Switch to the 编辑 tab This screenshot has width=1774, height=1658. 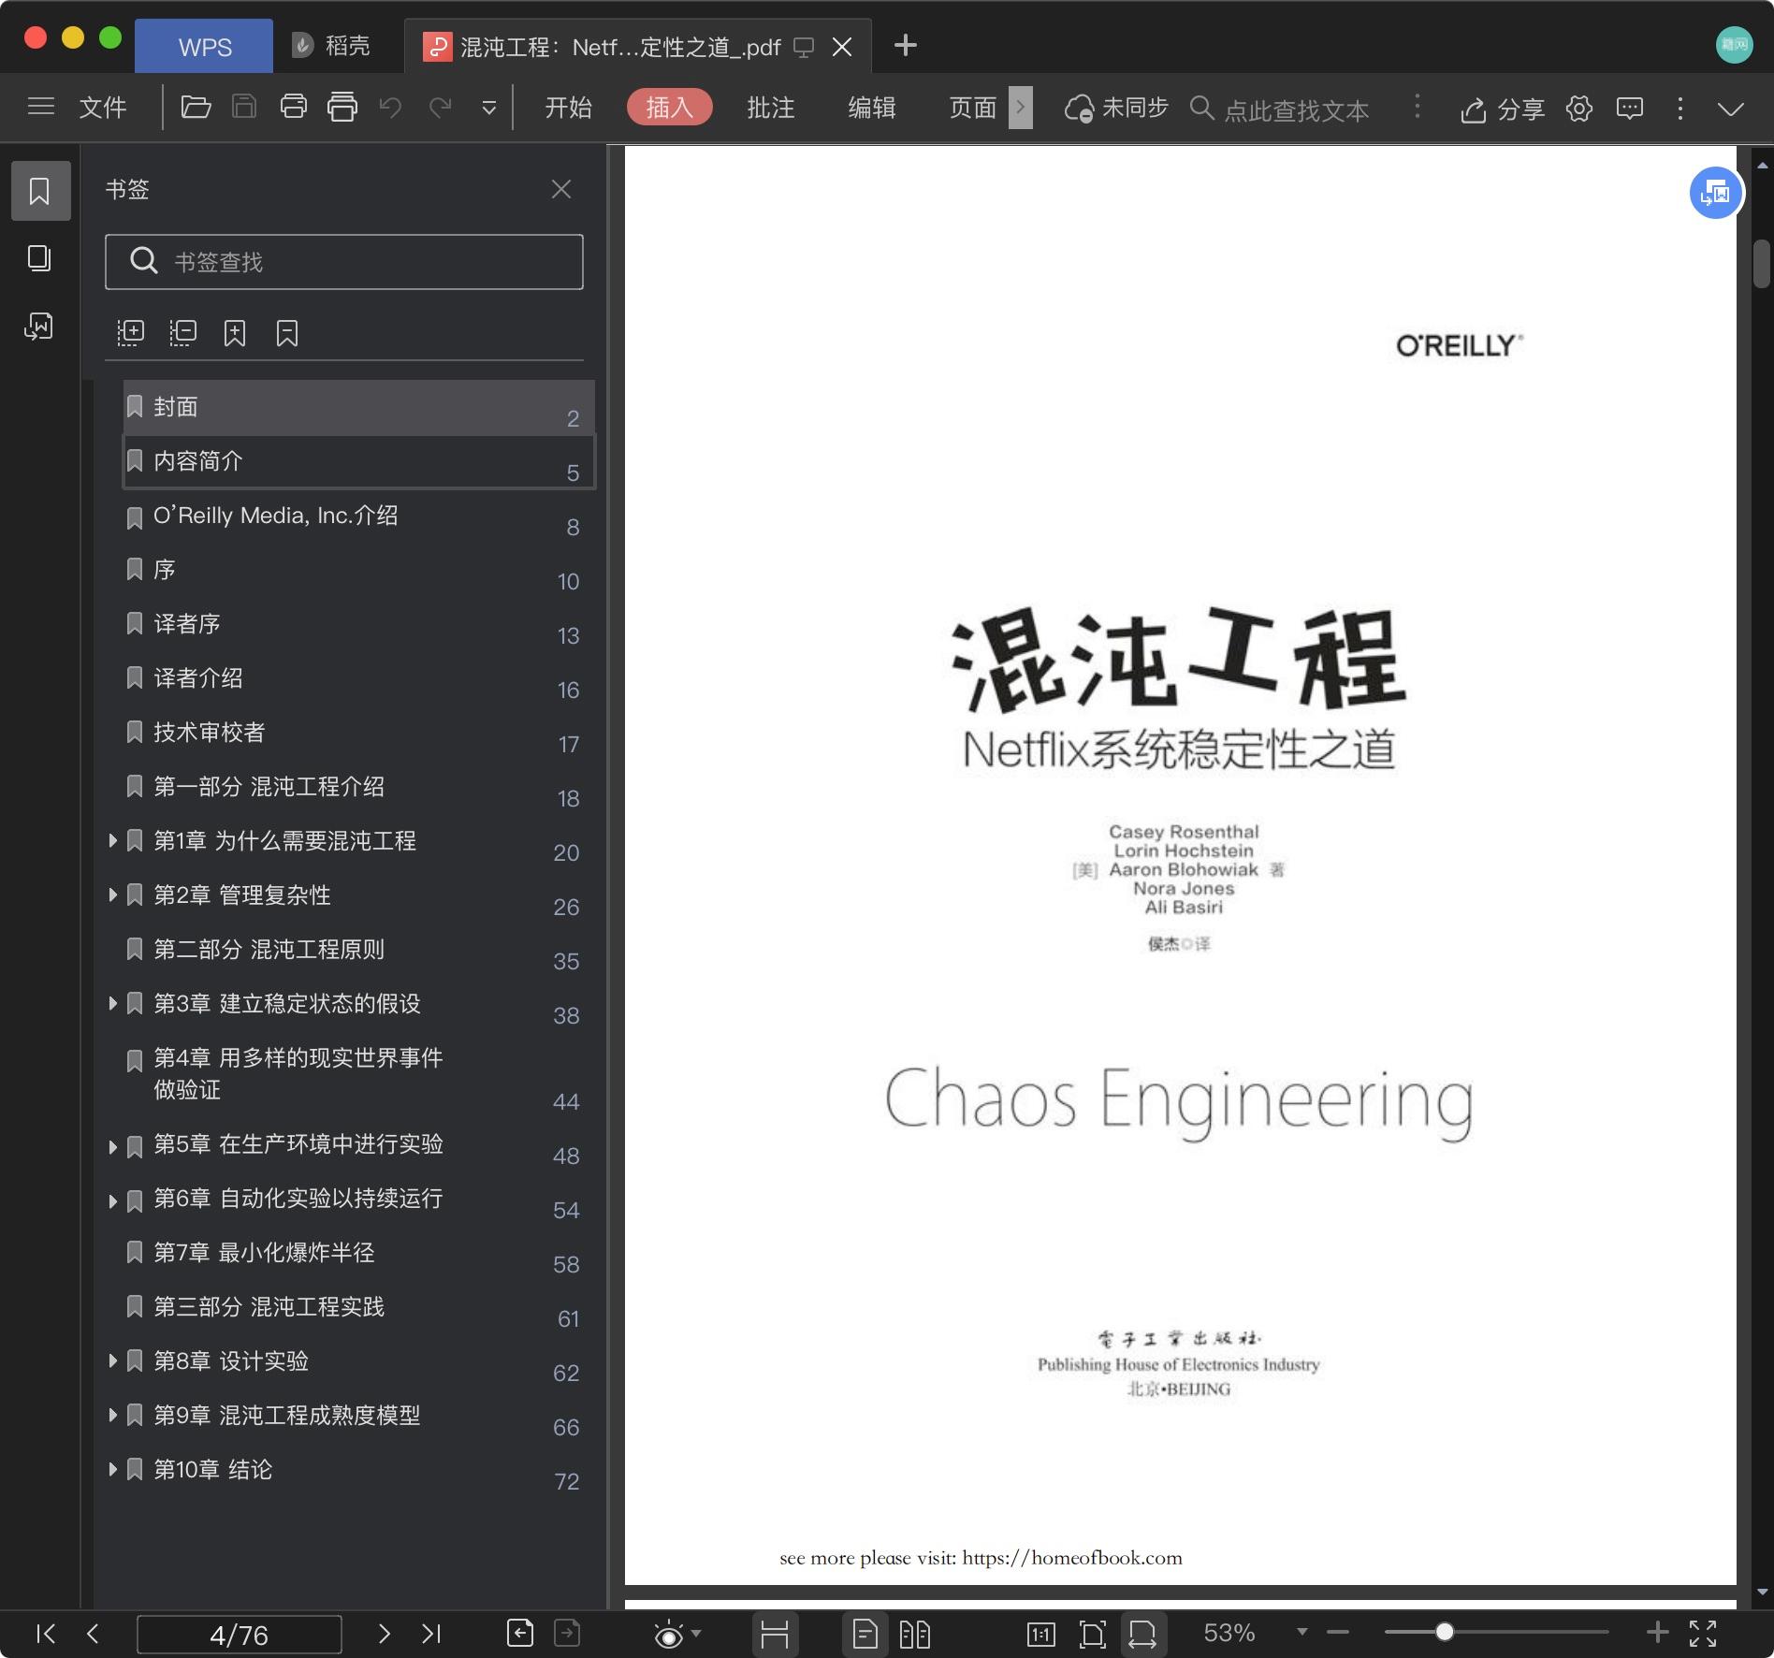(872, 108)
